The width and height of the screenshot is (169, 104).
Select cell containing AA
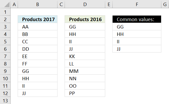tap(37, 27)
